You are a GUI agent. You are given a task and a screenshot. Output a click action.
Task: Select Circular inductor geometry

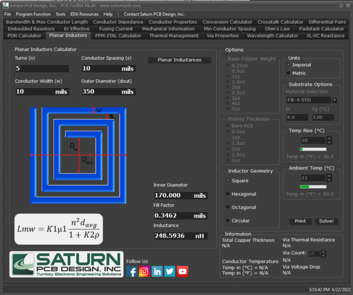point(228,221)
